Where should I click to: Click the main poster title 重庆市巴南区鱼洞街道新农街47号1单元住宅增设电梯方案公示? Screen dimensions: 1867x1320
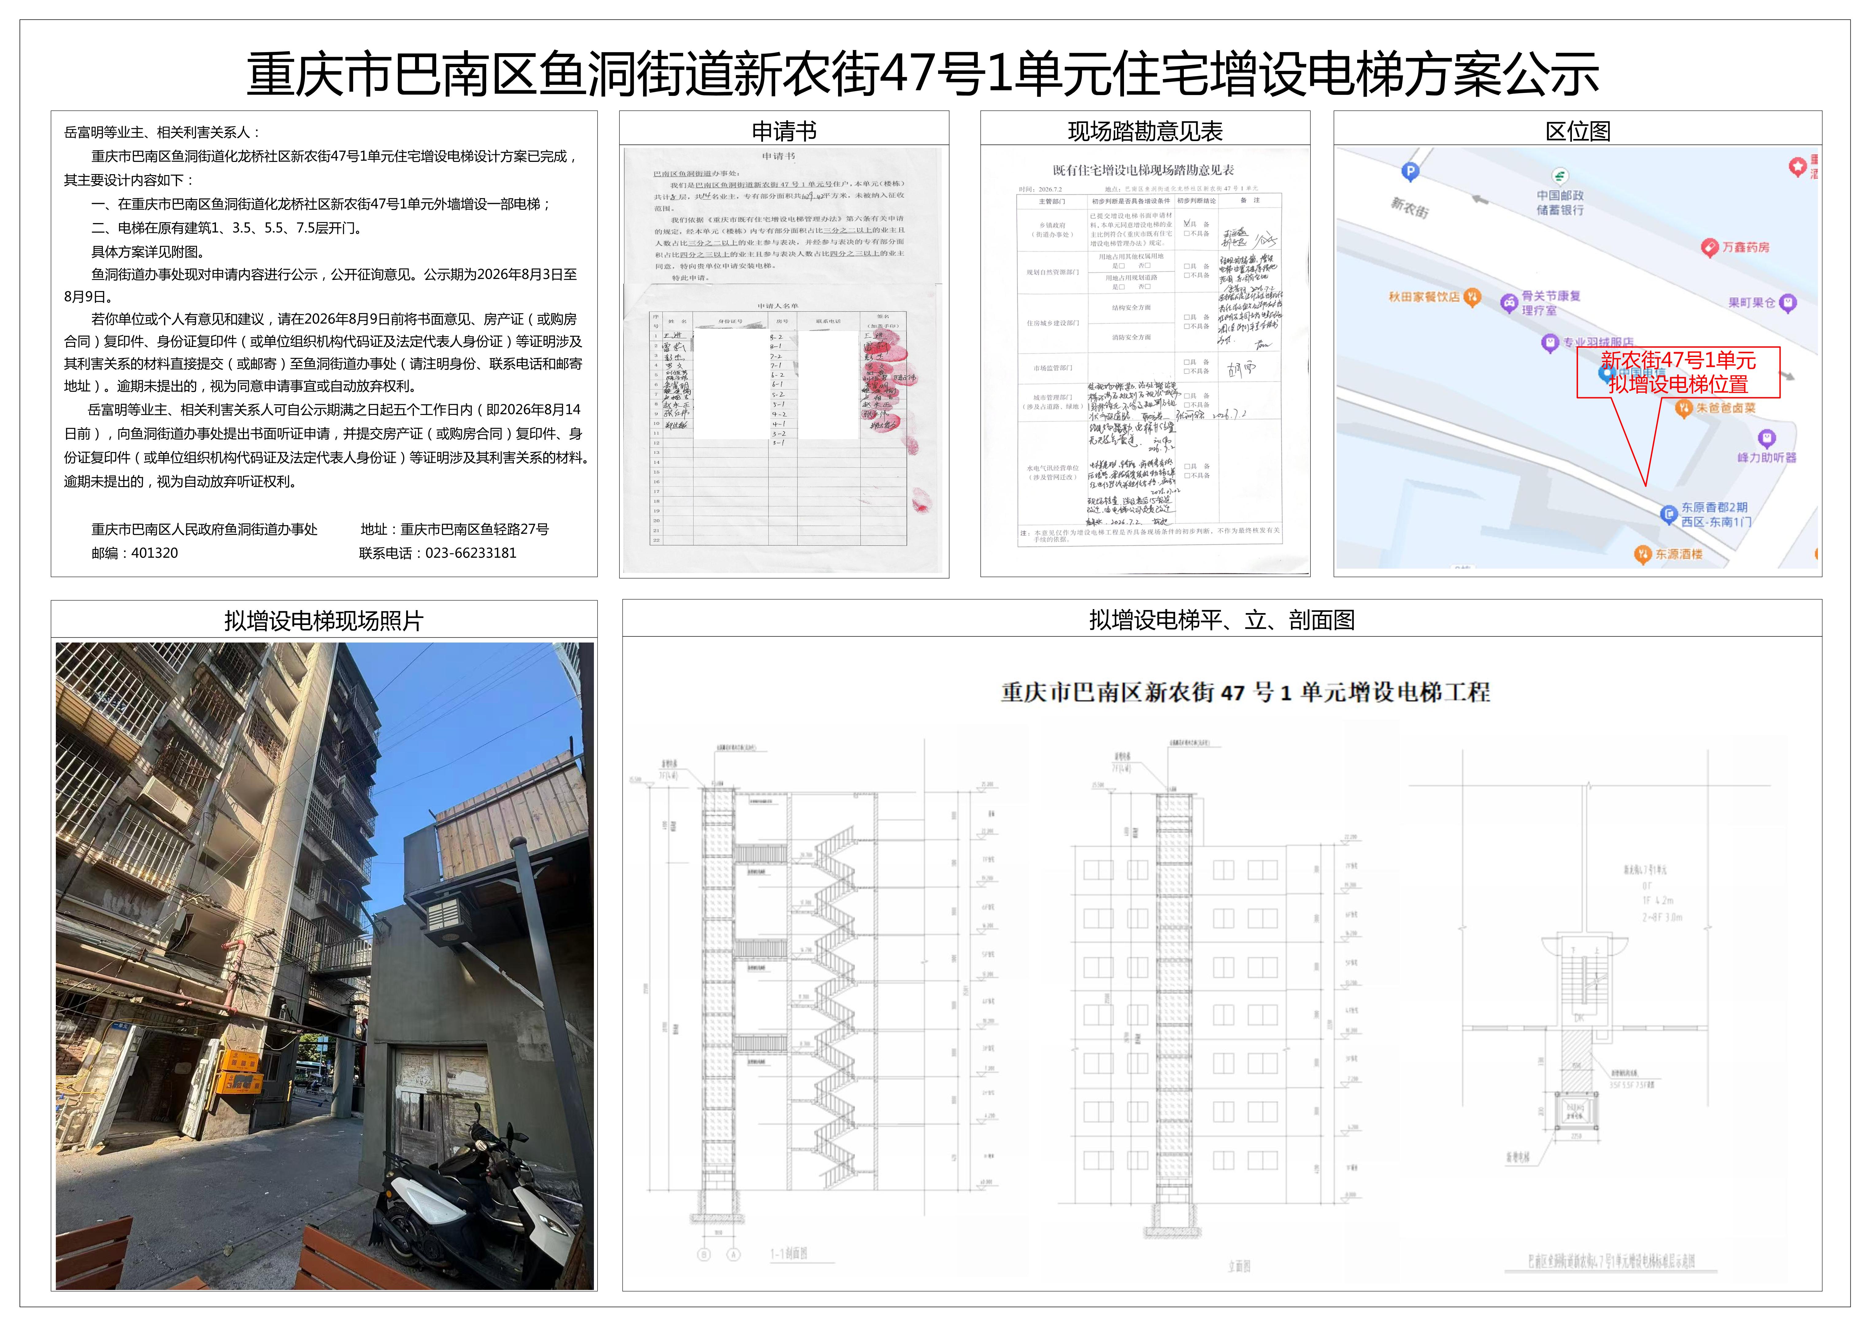923,74
